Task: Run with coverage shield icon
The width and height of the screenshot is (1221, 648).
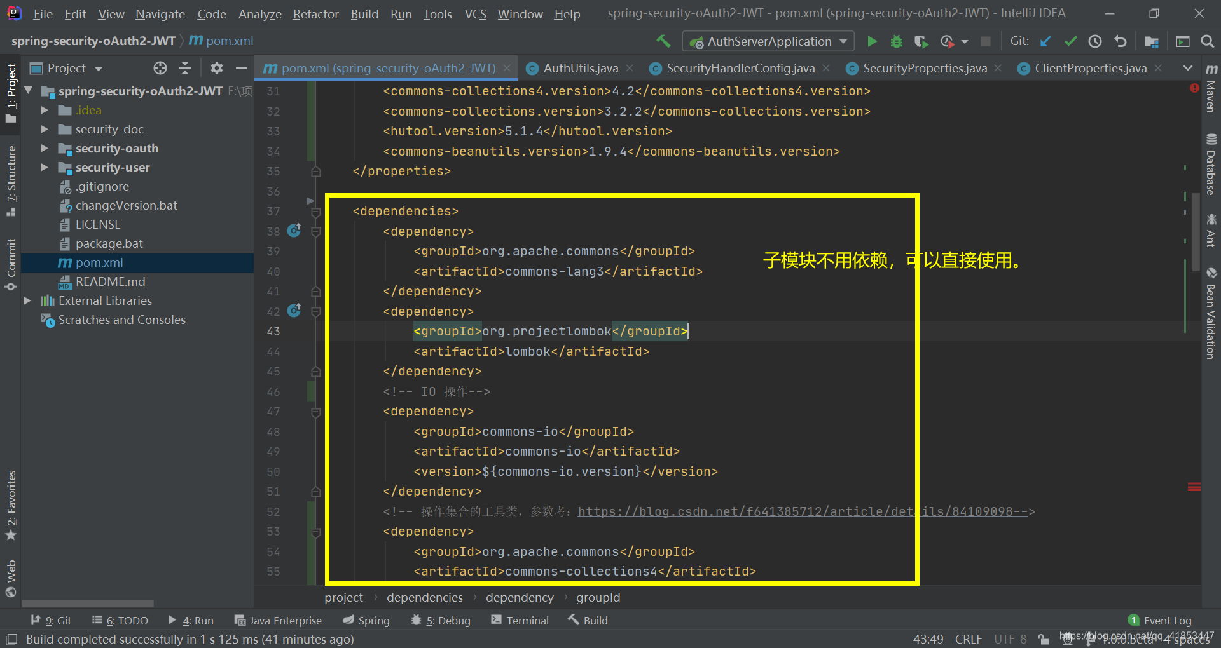Action: (921, 41)
